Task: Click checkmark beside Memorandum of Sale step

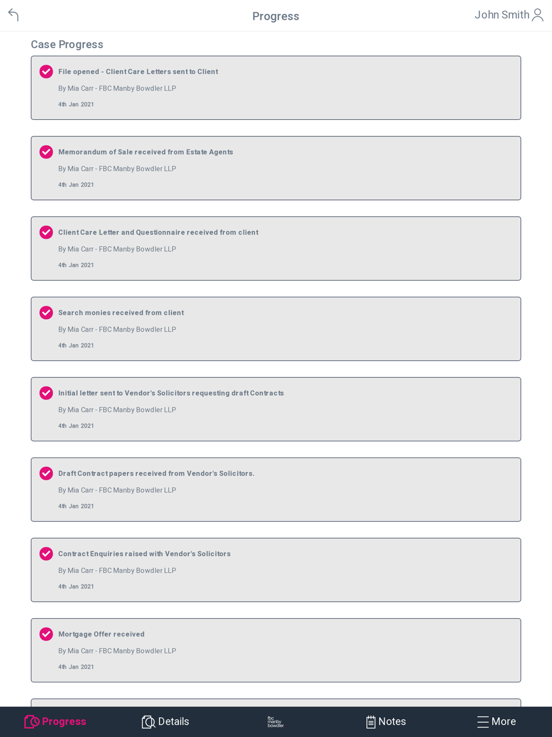Action: (x=46, y=152)
